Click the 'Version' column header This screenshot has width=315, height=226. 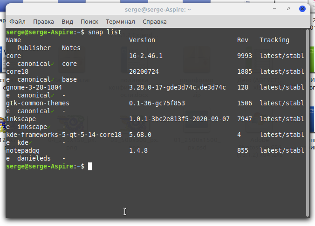click(x=142, y=40)
